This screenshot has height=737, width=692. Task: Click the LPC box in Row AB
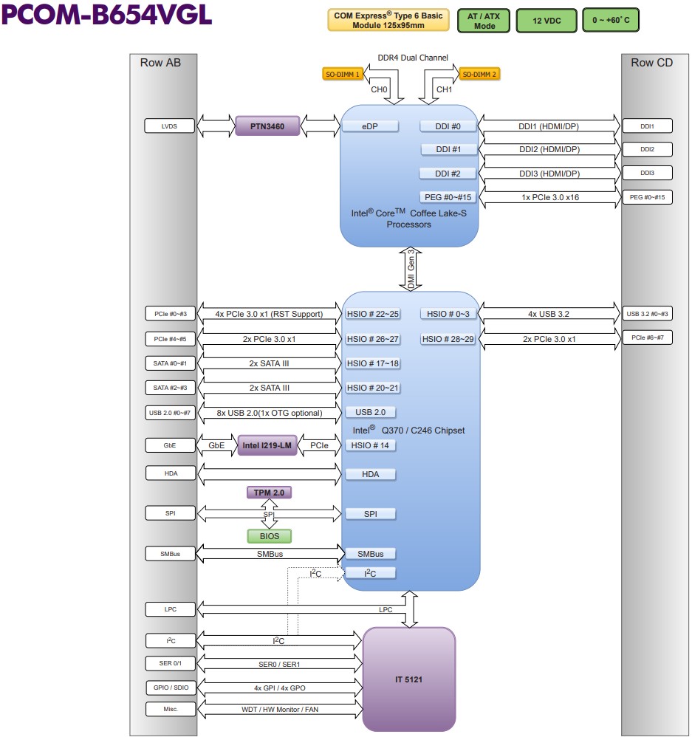(x=170, y=609)
